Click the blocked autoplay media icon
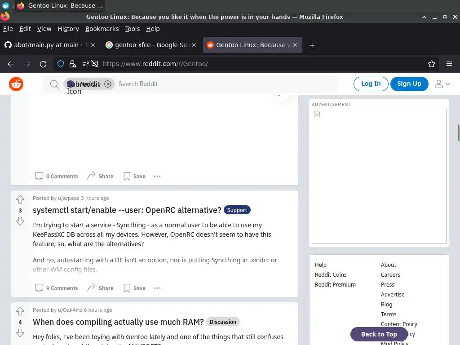This screenshot has height=345, width=460. click(x=95, y=64)
